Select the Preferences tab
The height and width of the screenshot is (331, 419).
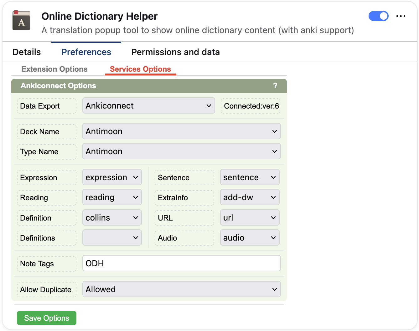click(86, 52)
